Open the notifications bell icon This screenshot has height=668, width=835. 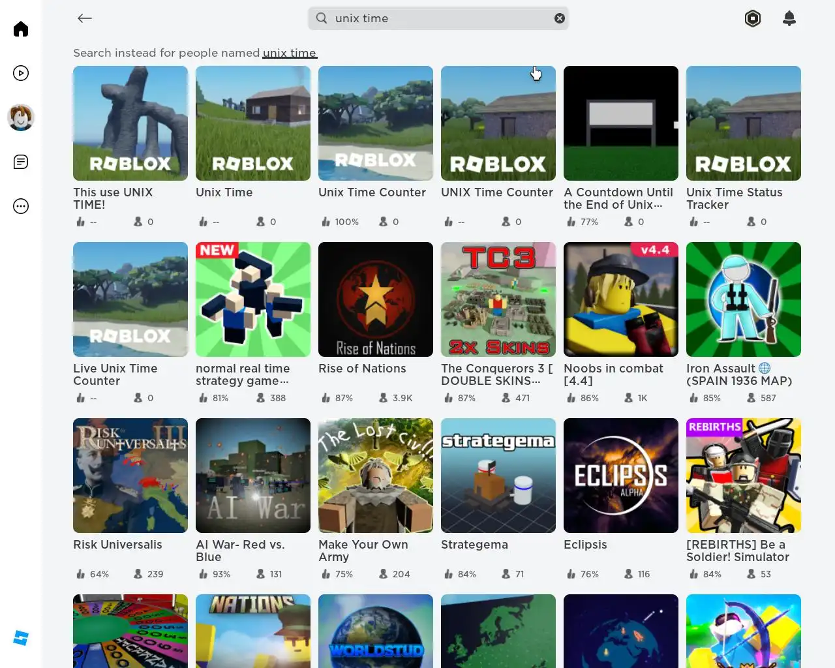click(x=789, y=18)
